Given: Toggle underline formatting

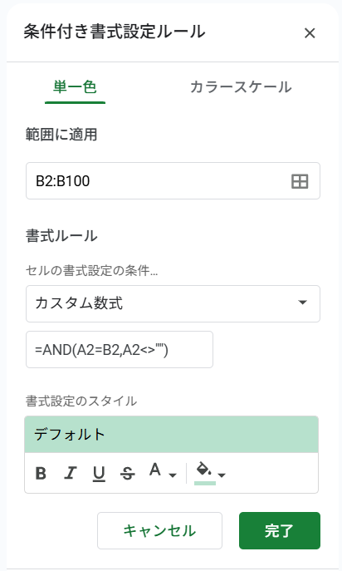Looking at the screenshot, I should click(x=99, y=474).
